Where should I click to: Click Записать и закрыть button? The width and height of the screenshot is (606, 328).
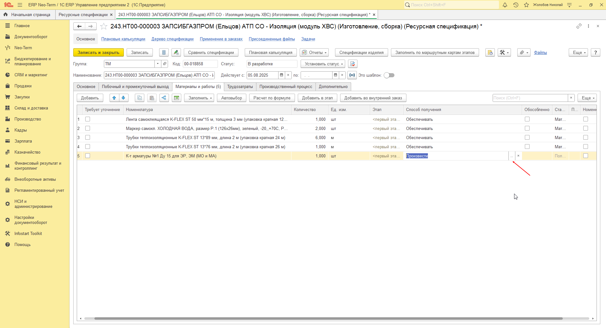(99, 52)
